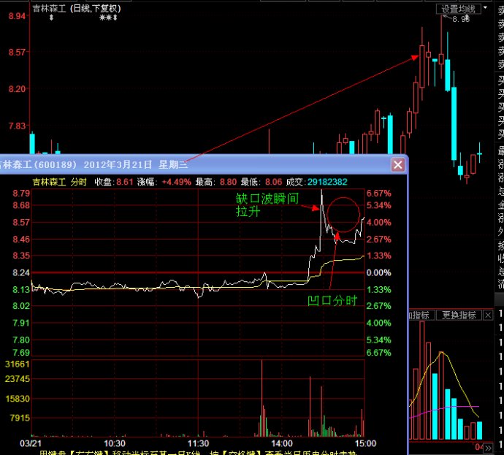Click the 8.94 price label on daily chart axis

17,16
